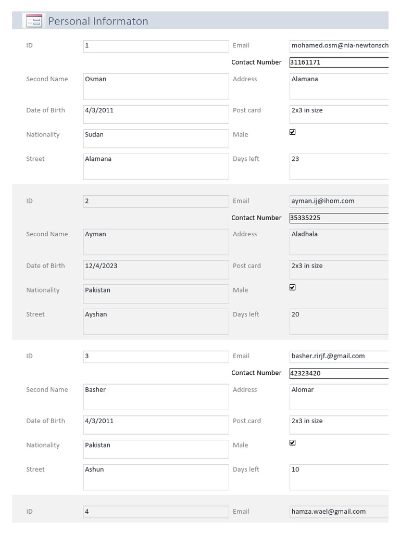Click Email field ayman.ij@ihom.com

339,201
